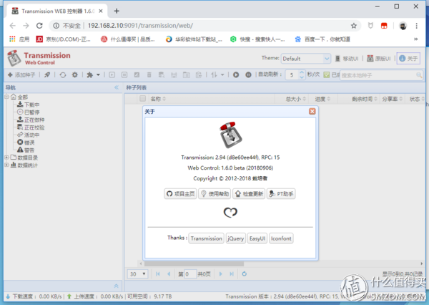Click the 添加种子 add torrent button
Viewport: 429px width, 305px height.
[x=21, y=74]
